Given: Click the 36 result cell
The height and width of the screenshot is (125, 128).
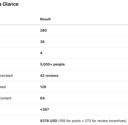Looking at the screenshot, I should 42,42.
